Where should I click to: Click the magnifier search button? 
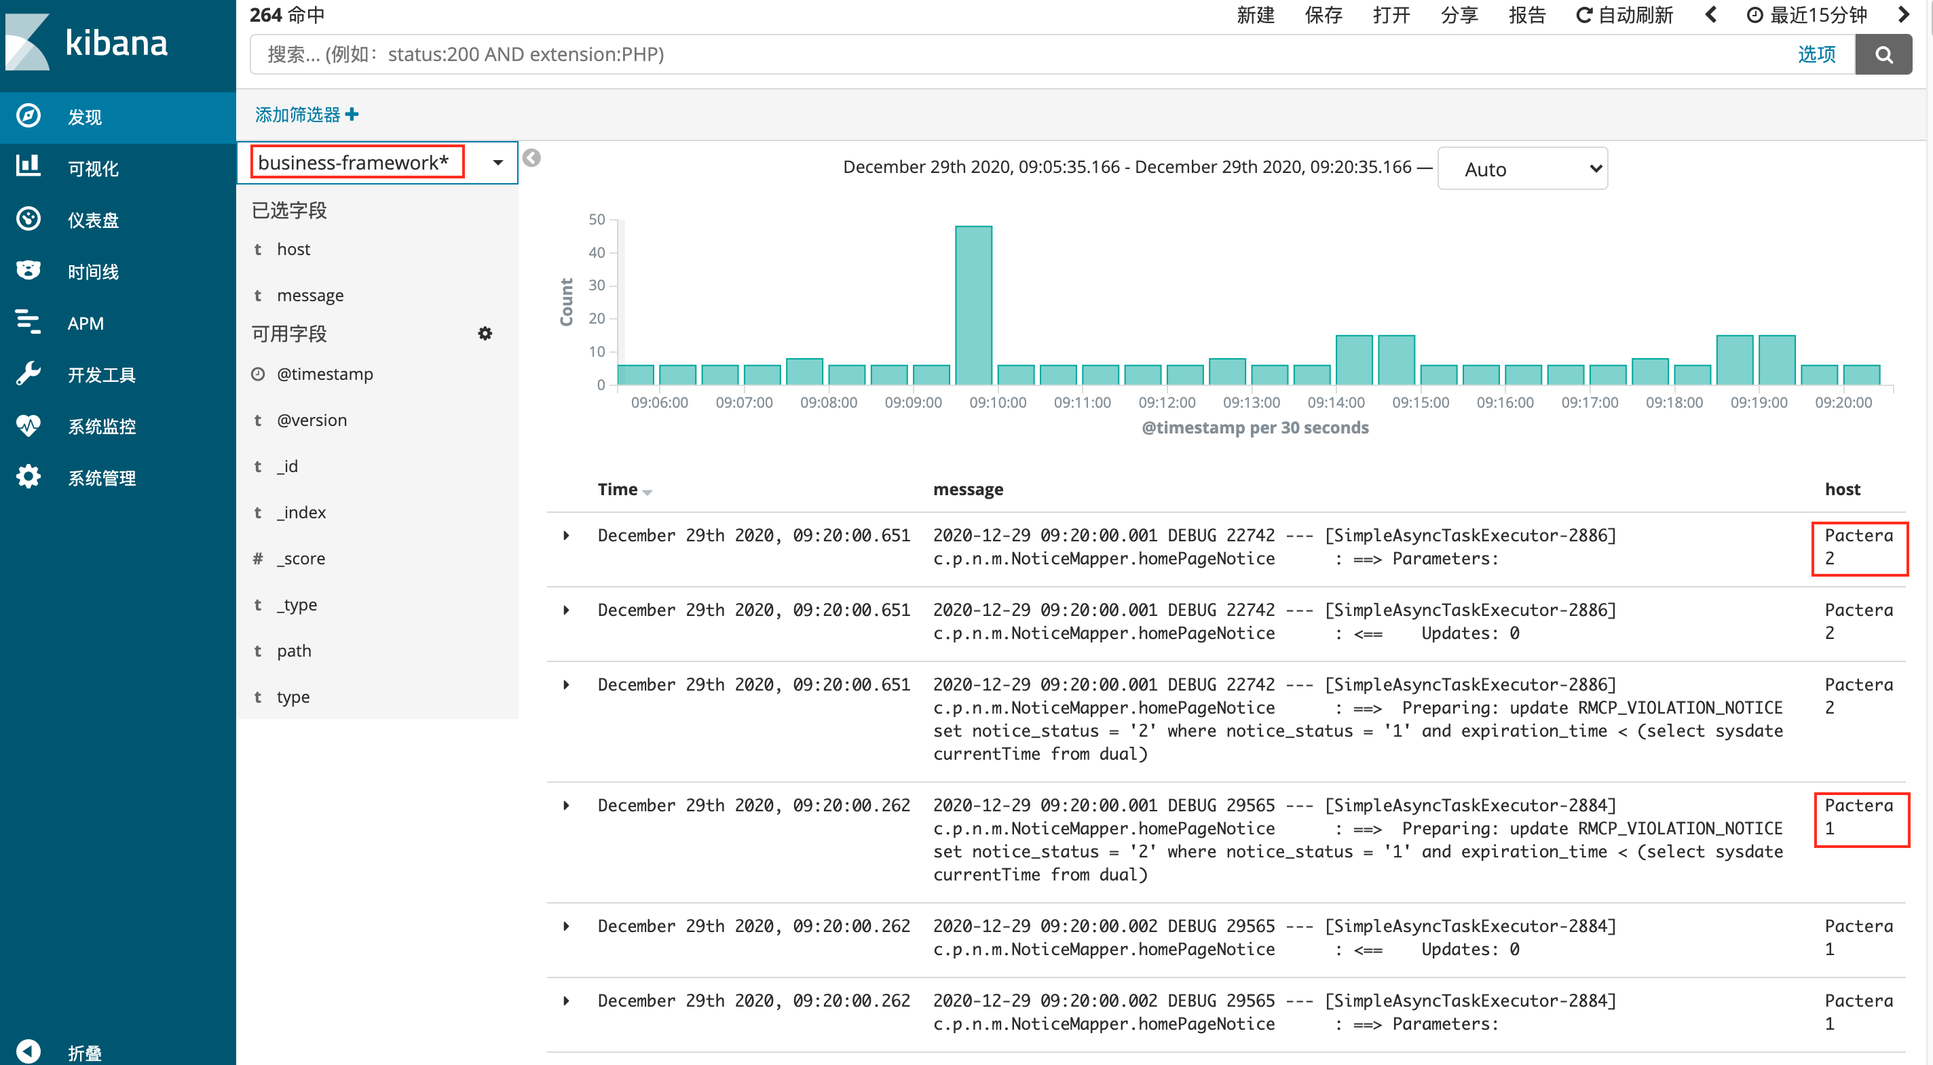[x=1883, y=54]
